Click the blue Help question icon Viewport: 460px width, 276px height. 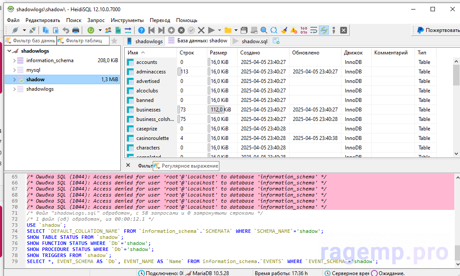[x=142, y=30]
